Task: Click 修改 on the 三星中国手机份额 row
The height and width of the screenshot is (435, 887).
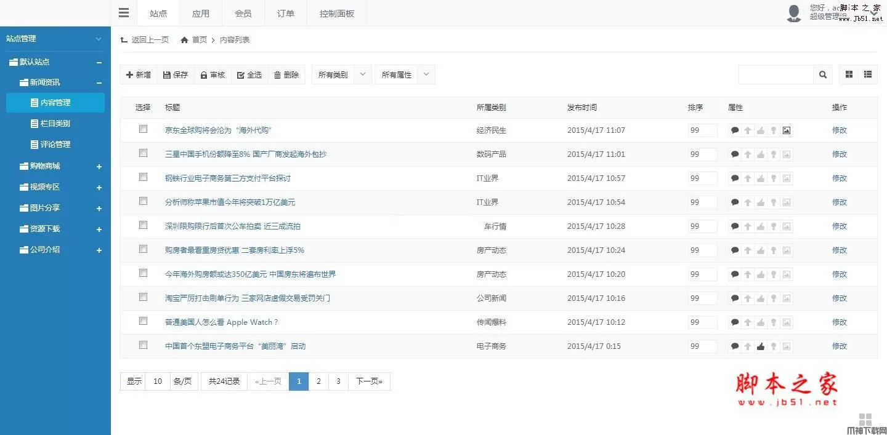Action: 840,154
